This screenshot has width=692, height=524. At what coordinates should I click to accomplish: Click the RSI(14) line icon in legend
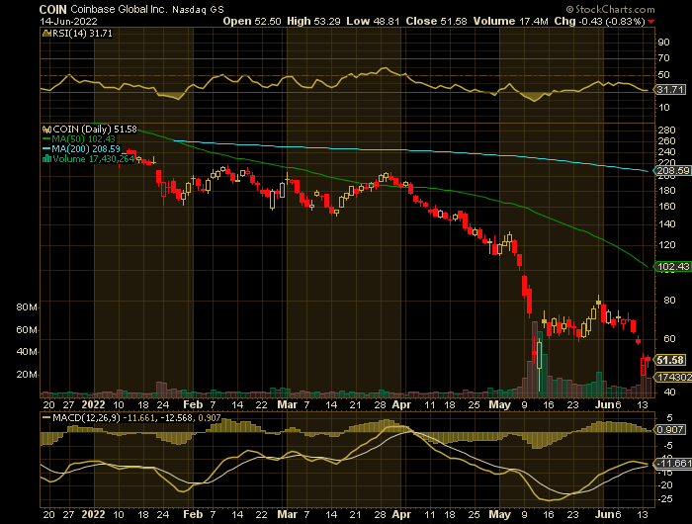[x=44, y=34]
